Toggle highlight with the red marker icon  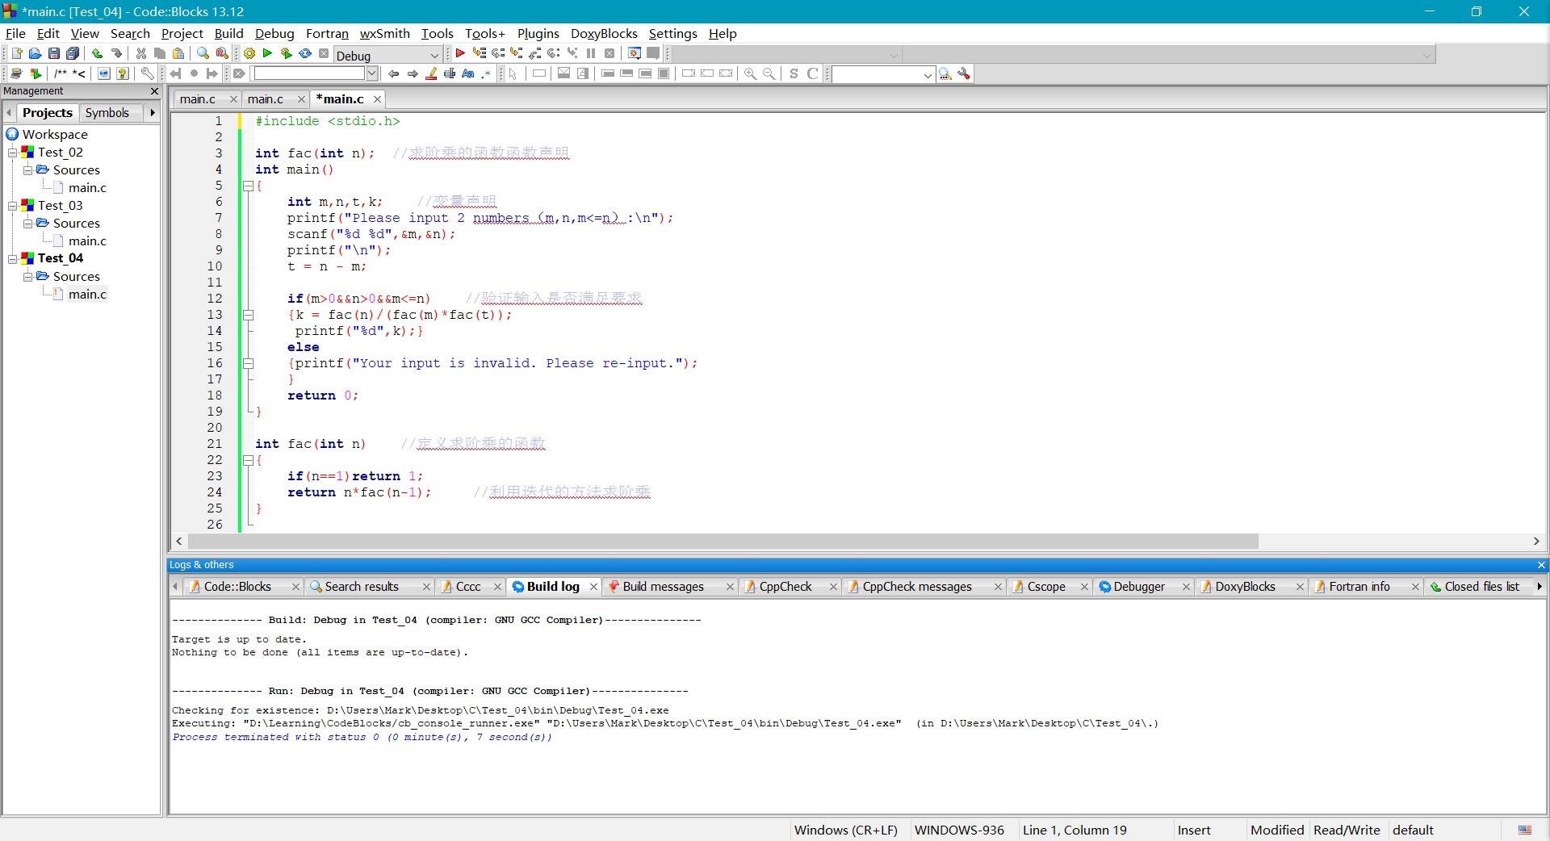pyautogui.click(x=431, y=73)
